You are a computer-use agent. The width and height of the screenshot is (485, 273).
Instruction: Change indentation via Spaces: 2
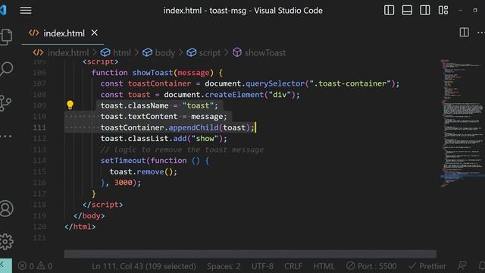click(224, 266)
